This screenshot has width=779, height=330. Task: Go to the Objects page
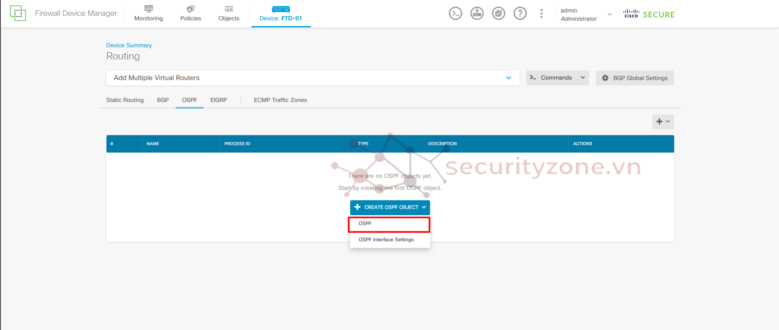pyautogui.click(x=229, y=13)
